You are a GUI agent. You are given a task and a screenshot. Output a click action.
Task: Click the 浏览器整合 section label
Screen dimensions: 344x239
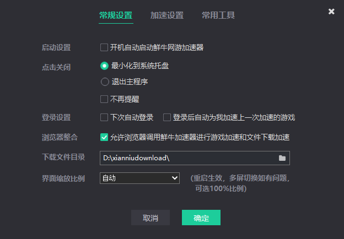[56, 137]
